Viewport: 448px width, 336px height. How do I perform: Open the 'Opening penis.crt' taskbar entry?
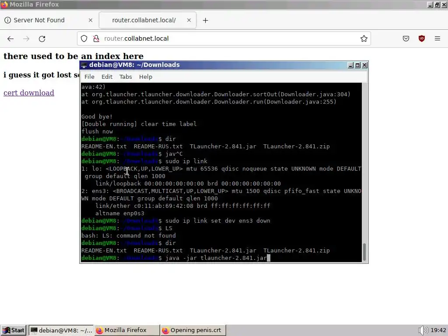tap(193, 330)
